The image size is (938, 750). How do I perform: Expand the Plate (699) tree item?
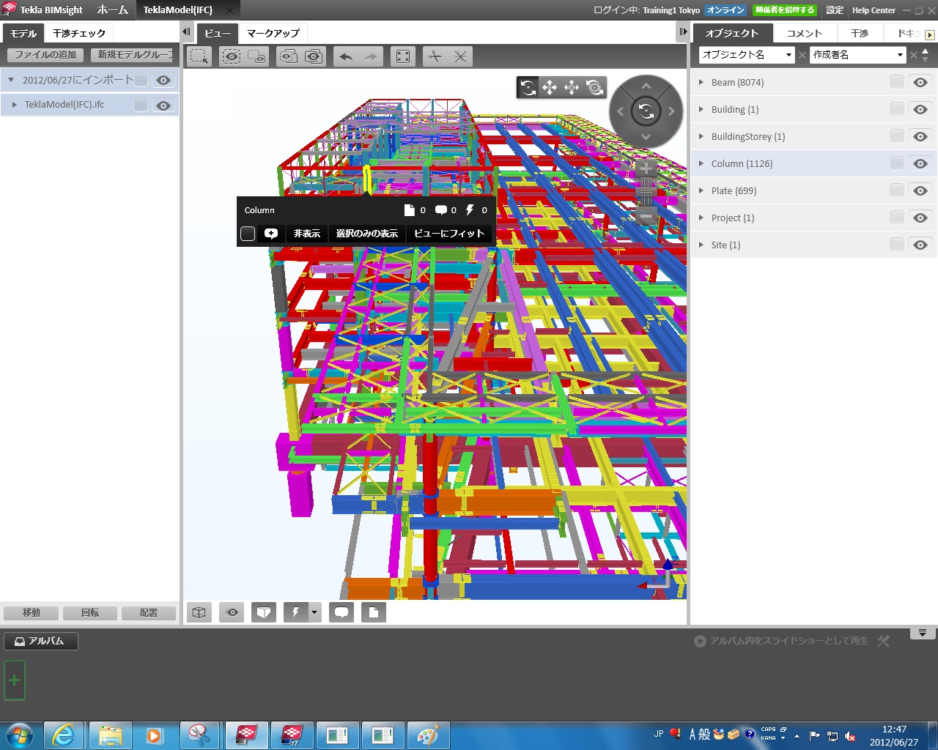point(702,190)
